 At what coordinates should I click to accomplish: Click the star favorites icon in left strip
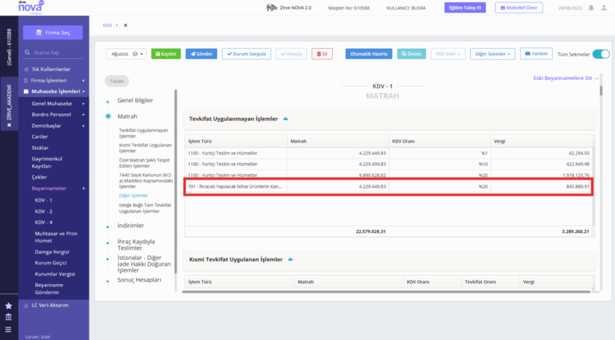(x=8, y=306)
